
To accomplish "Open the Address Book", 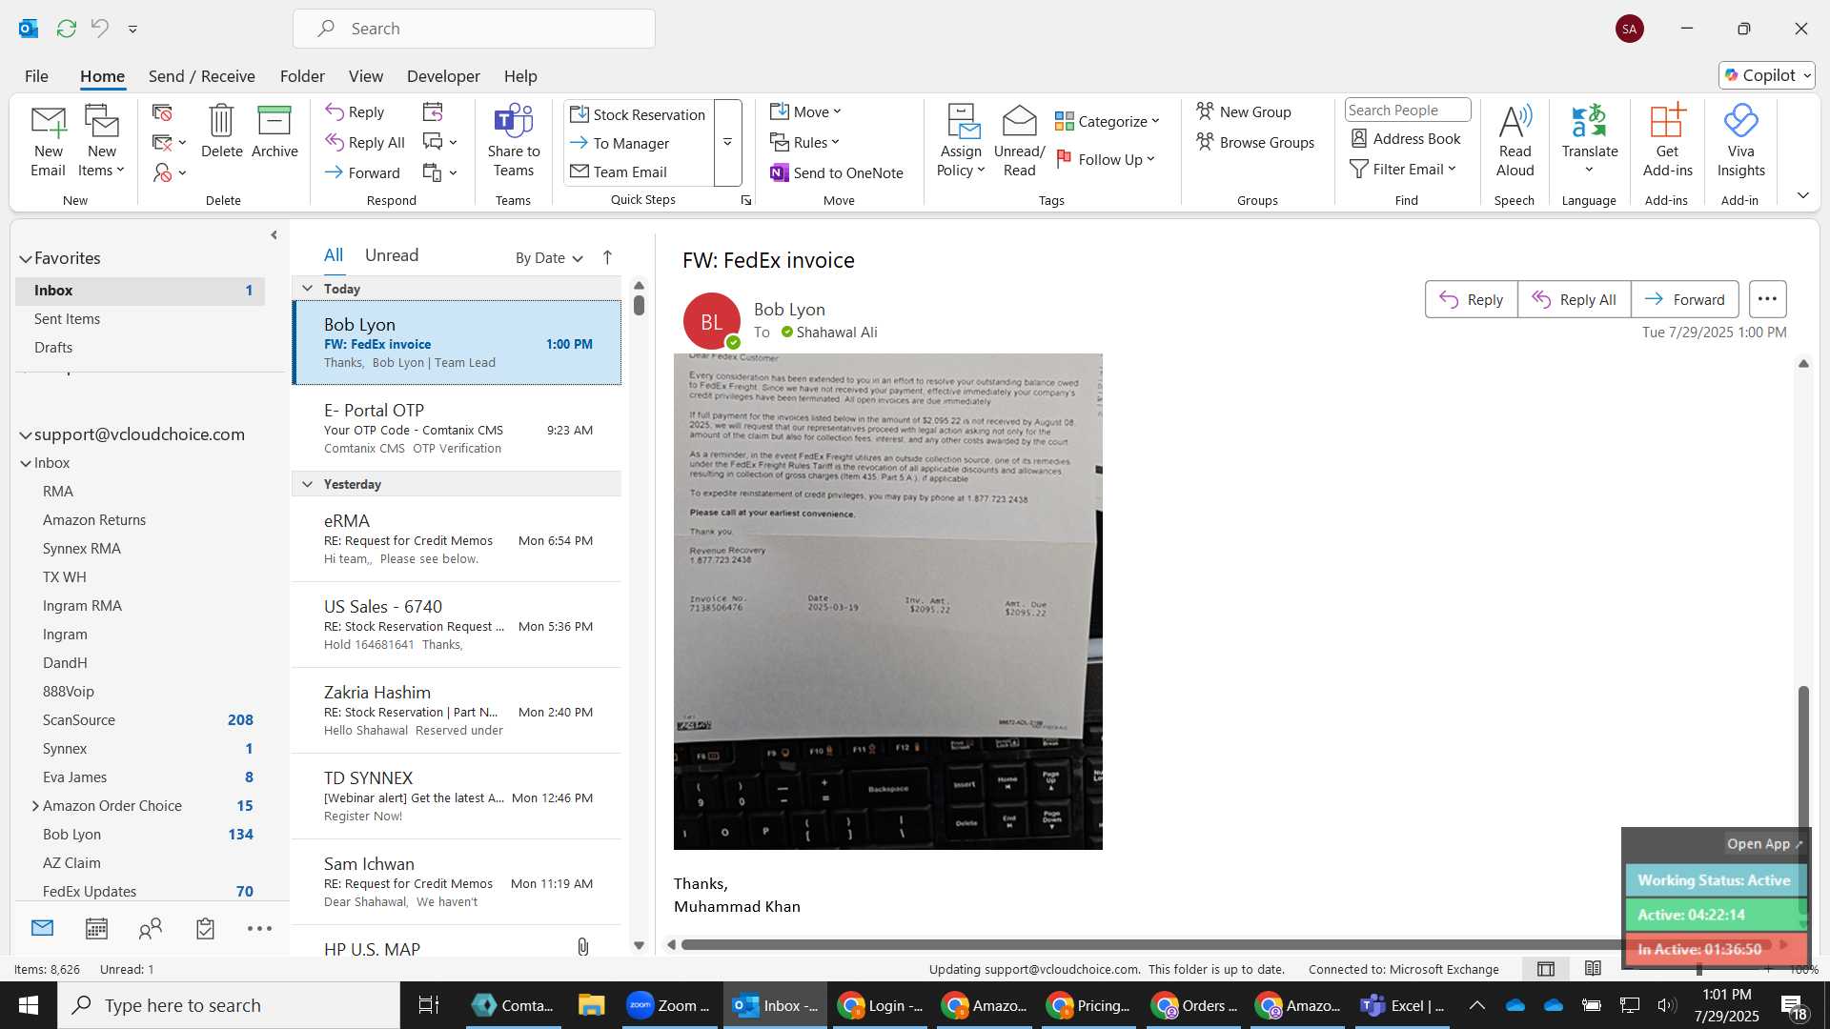I will 1406,139.
